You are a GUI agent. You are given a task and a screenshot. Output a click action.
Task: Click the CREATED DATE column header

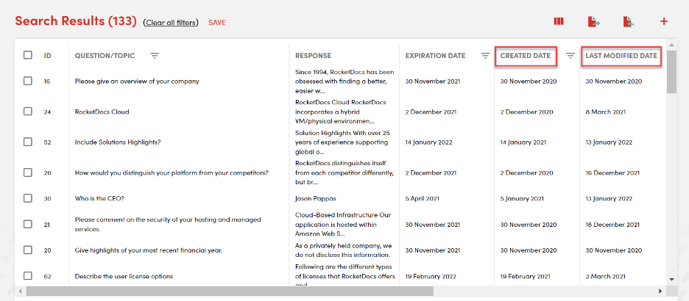coord(526,56)
